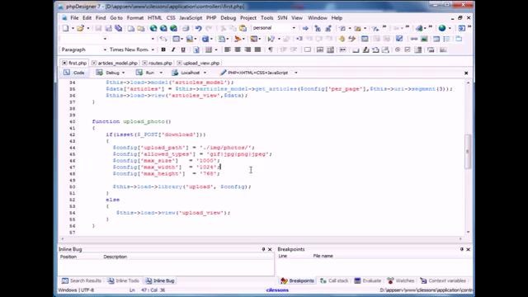Expand the Run button dropdown arrow
The height and width of the screenshot is (297, 528).
tap(161, 73)
